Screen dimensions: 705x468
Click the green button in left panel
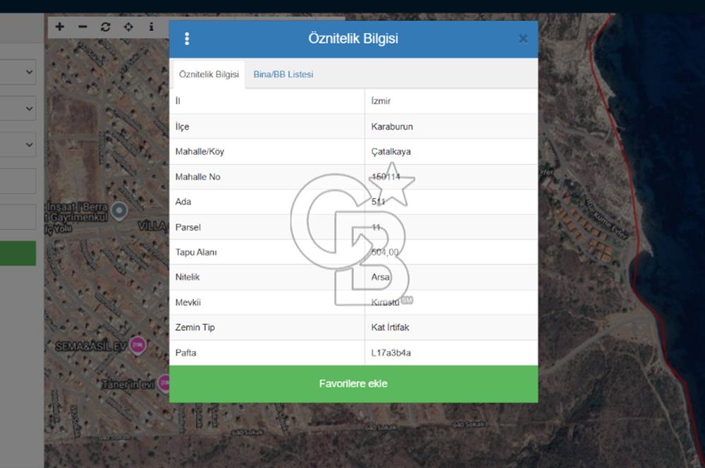pyautogui.click(x=18, y=253)
